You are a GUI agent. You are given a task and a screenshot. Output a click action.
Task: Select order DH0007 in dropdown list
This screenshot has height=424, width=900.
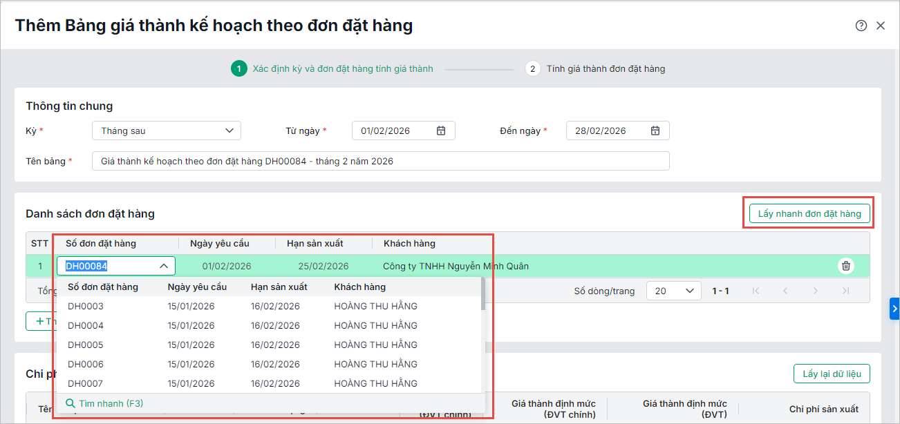[x=269, y=383]
